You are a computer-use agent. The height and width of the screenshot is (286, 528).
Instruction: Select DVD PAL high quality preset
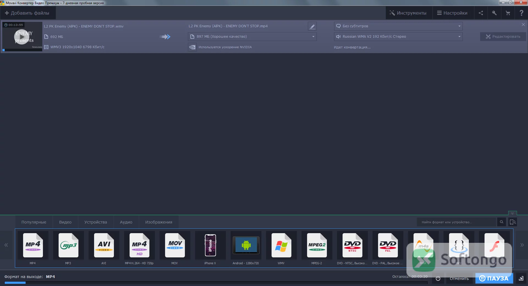pyautogui.click(x=388, y=246)
